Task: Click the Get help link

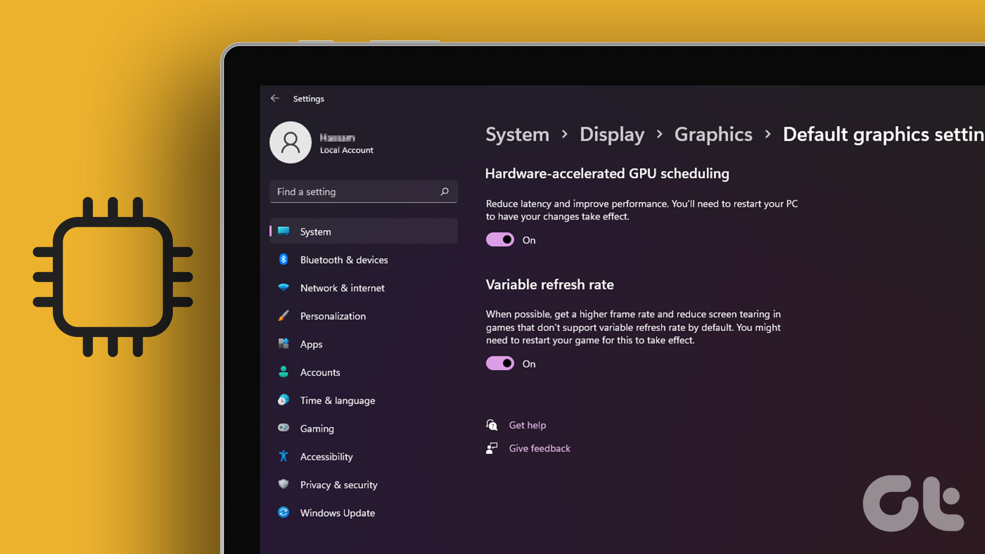Action: (x=527, y=425)
